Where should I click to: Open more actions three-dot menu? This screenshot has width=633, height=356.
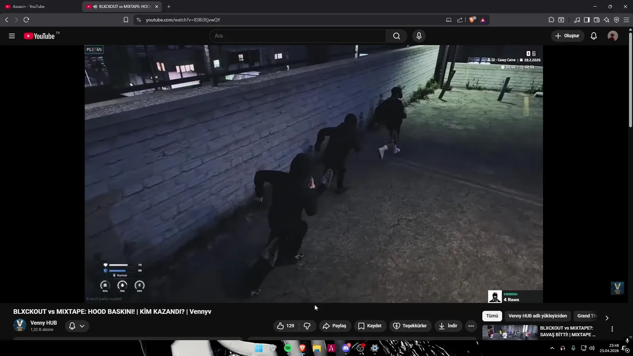pos(471,326)
